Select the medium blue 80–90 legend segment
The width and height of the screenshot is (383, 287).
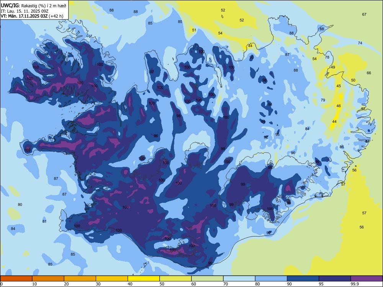[x=271, y=279]
